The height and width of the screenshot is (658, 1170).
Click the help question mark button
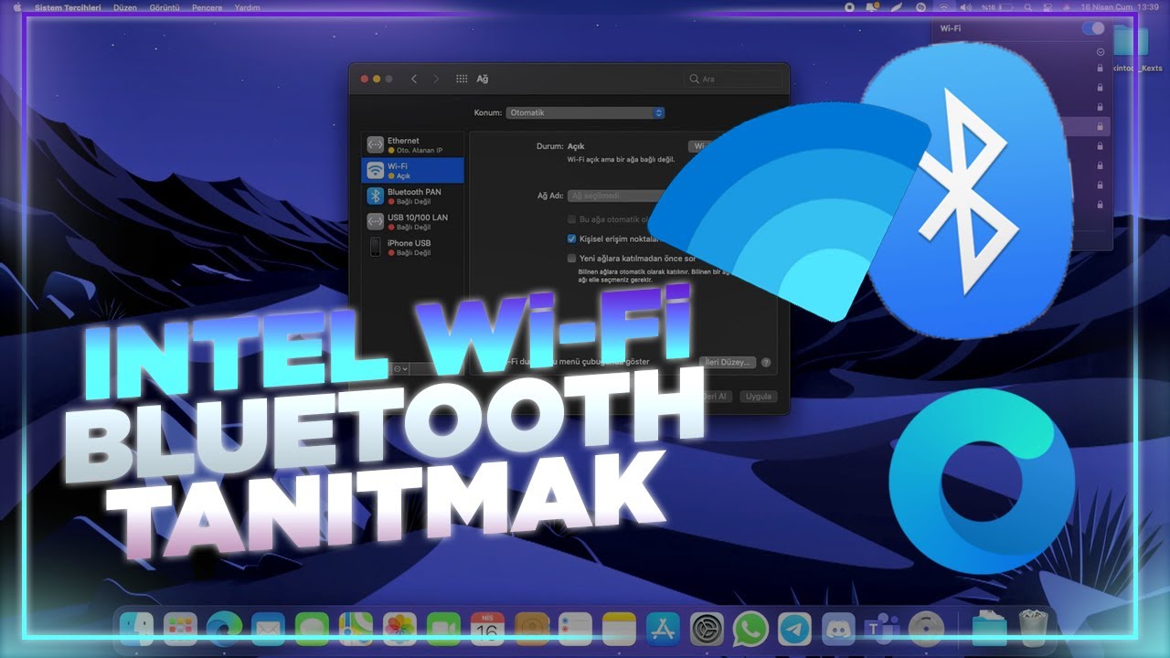[766, 363]
